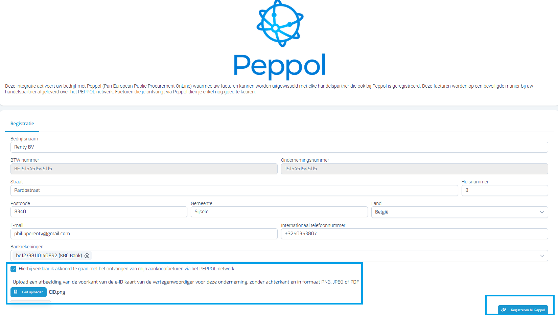This screenshot has width=558, height=315.
Task: Click the Bedrijfsnaam field containing Renty BV
Action: (x=279, y=147)
